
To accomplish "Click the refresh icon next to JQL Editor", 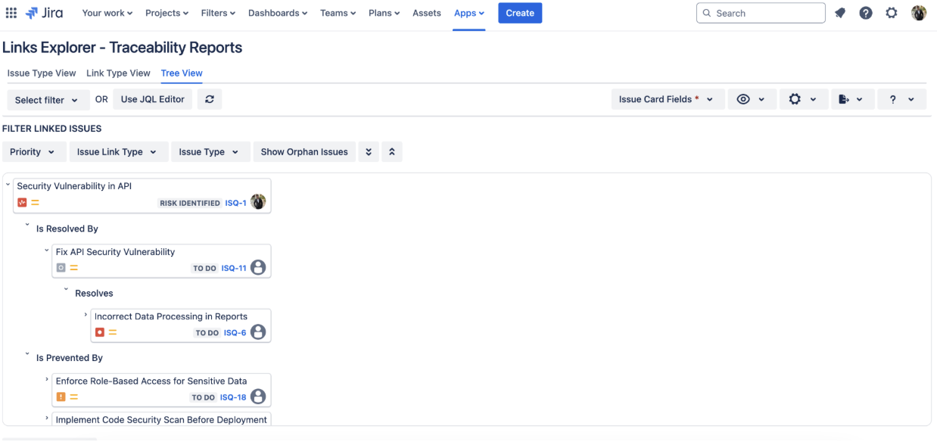I will (x=210, y=99).
